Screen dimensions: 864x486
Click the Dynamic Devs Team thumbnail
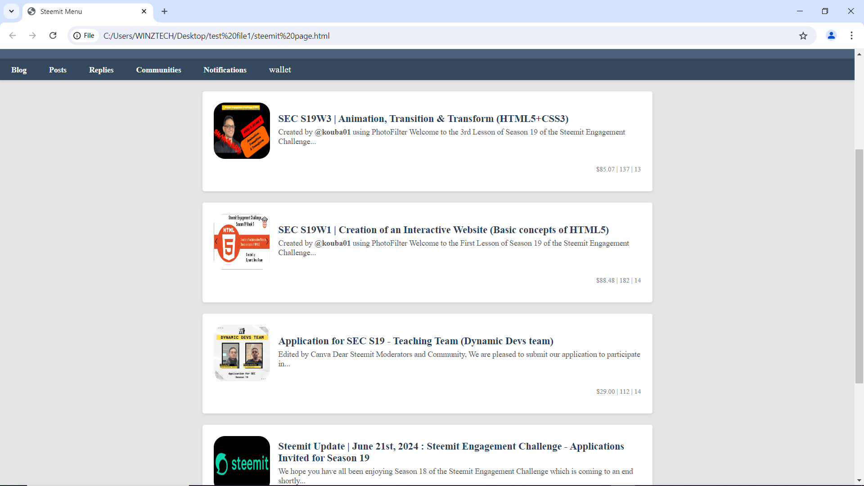coord(242,353)
